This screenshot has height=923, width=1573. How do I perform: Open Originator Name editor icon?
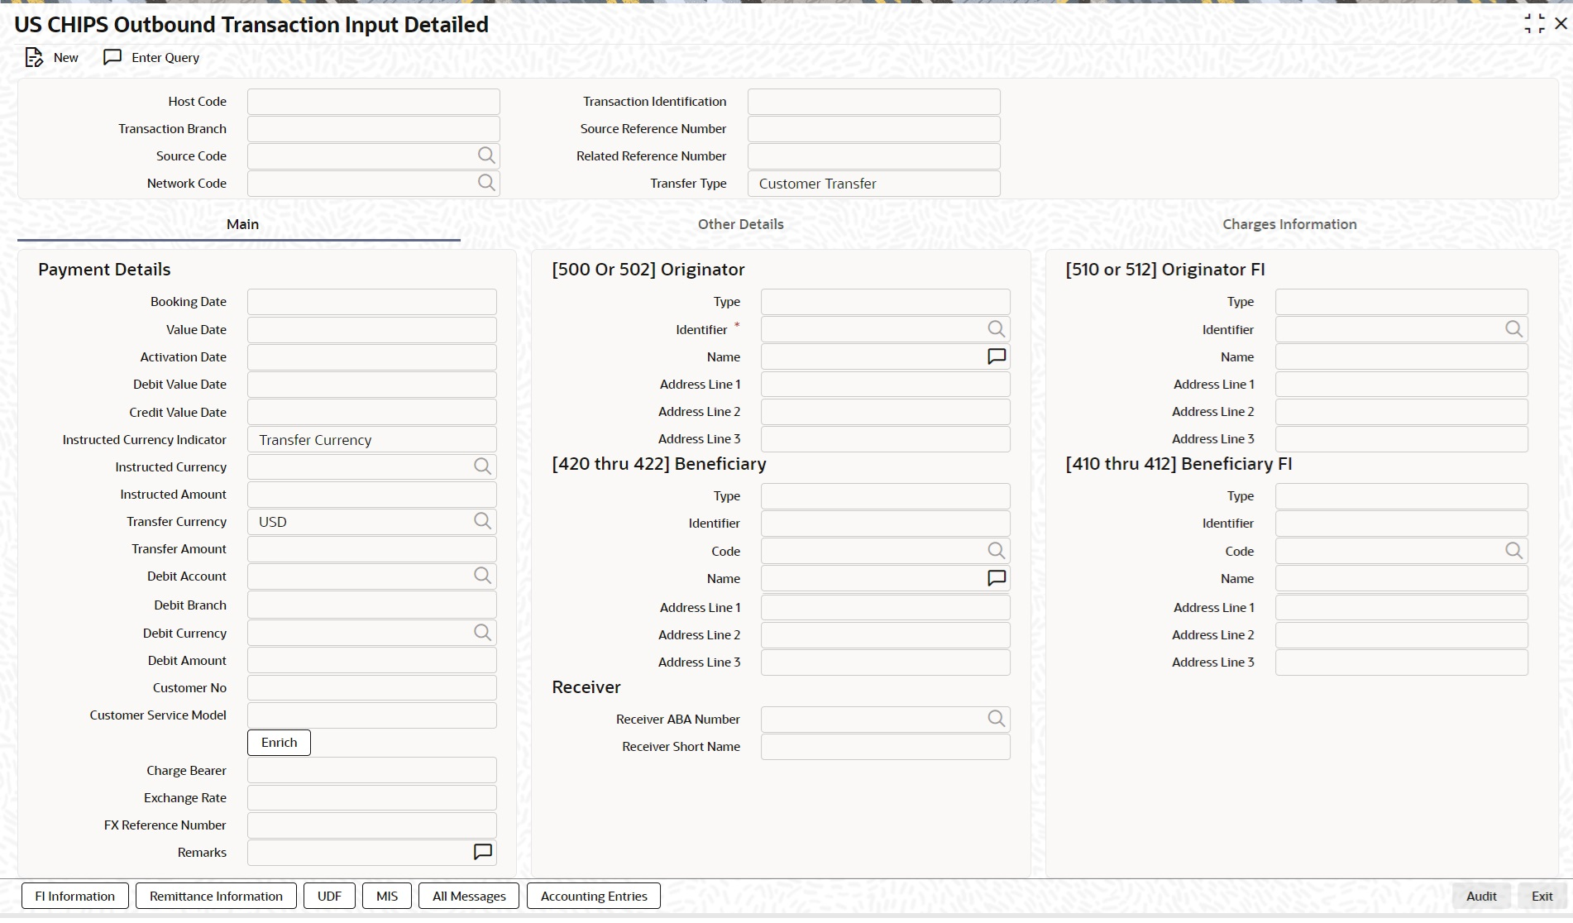point(997,356)
